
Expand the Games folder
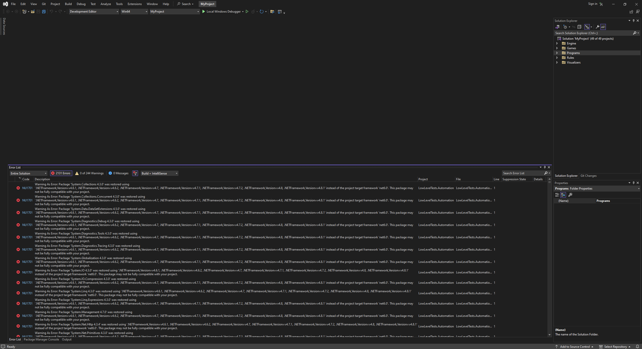[557, 48]
